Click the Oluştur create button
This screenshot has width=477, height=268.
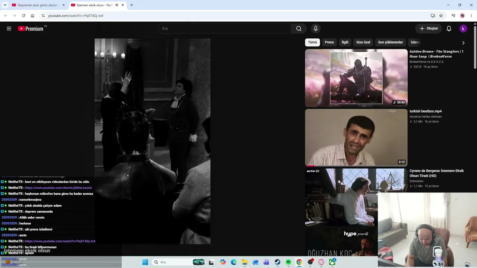[429, 29]
